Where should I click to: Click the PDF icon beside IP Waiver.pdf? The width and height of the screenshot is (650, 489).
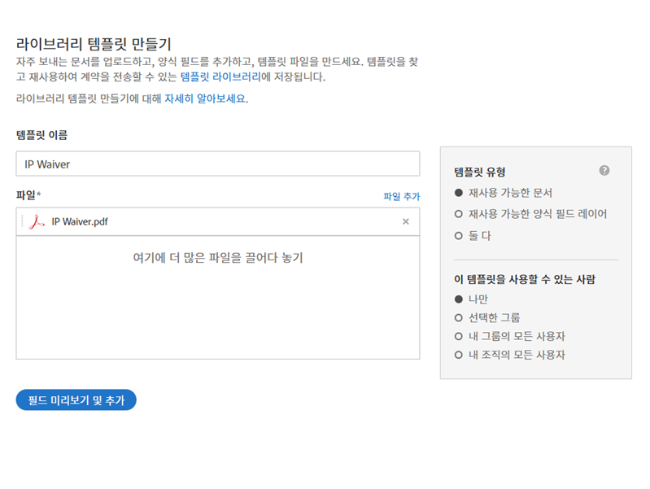pos(36,221)
